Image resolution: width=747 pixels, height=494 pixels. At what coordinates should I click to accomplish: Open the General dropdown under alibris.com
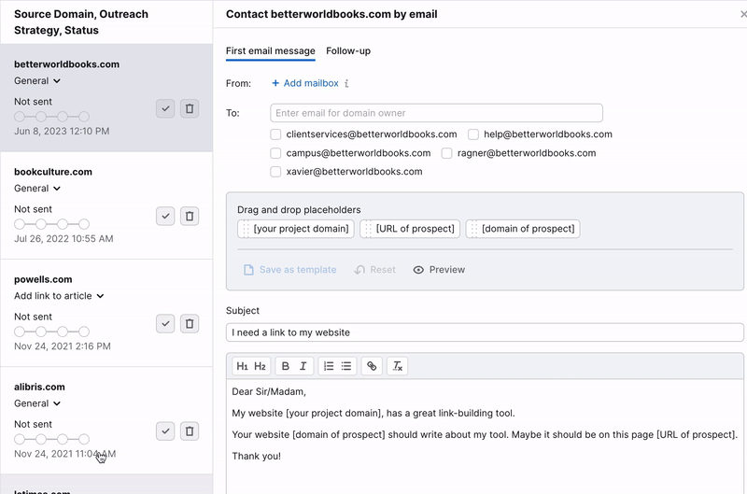click(37, 403)
